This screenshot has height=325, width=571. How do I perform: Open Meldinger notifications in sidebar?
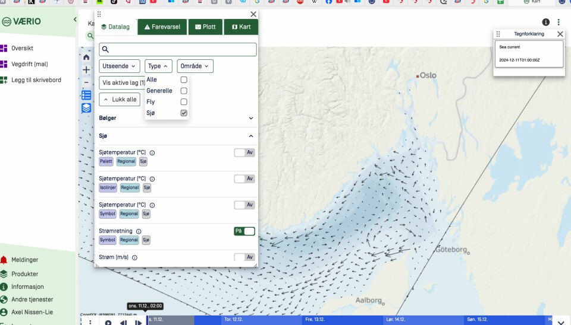coord(24,260)
